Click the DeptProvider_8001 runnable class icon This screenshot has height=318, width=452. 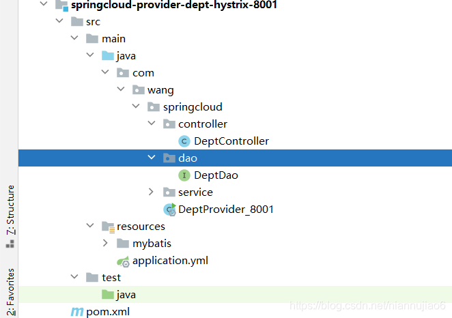tap(169, 209)
